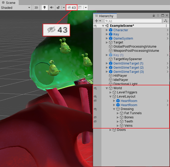The height and width of the screenshot is (167, 170).
Task: Expand the Doors object
Action: pos(110,130)
